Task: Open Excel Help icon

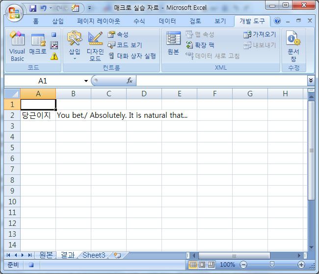Action: [277, 21]
